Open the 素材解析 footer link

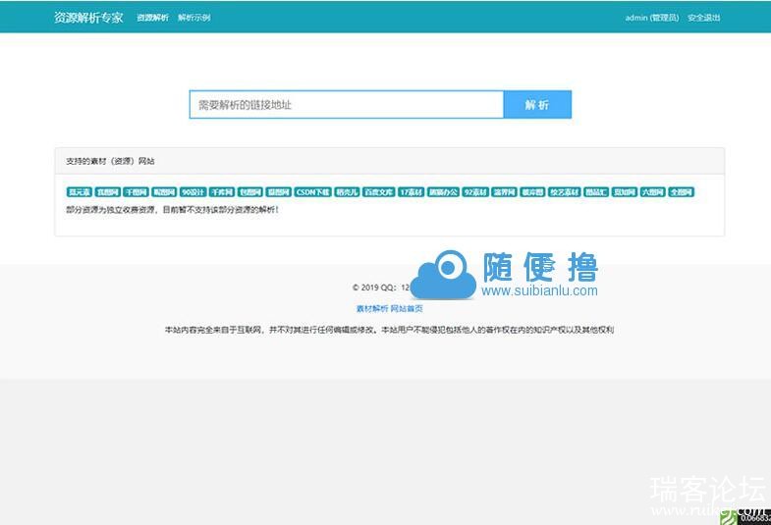[371, 308]
